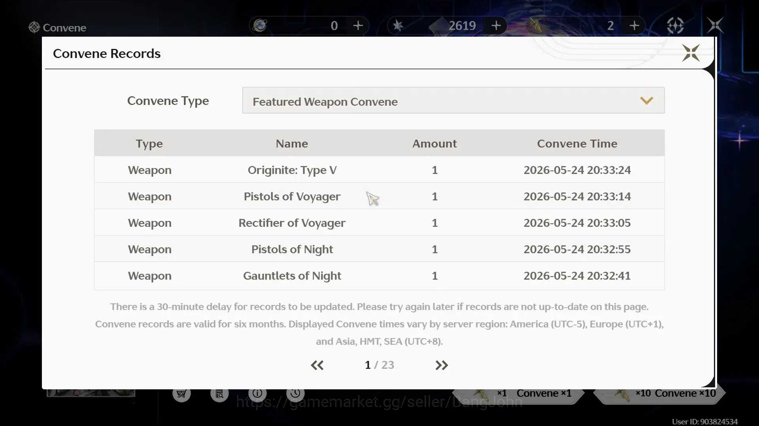Image resolution: width=759 pixels, height=426 pixels.
Task: Add more weapon convene tickets plus
Action: click(x=634, y=26)
